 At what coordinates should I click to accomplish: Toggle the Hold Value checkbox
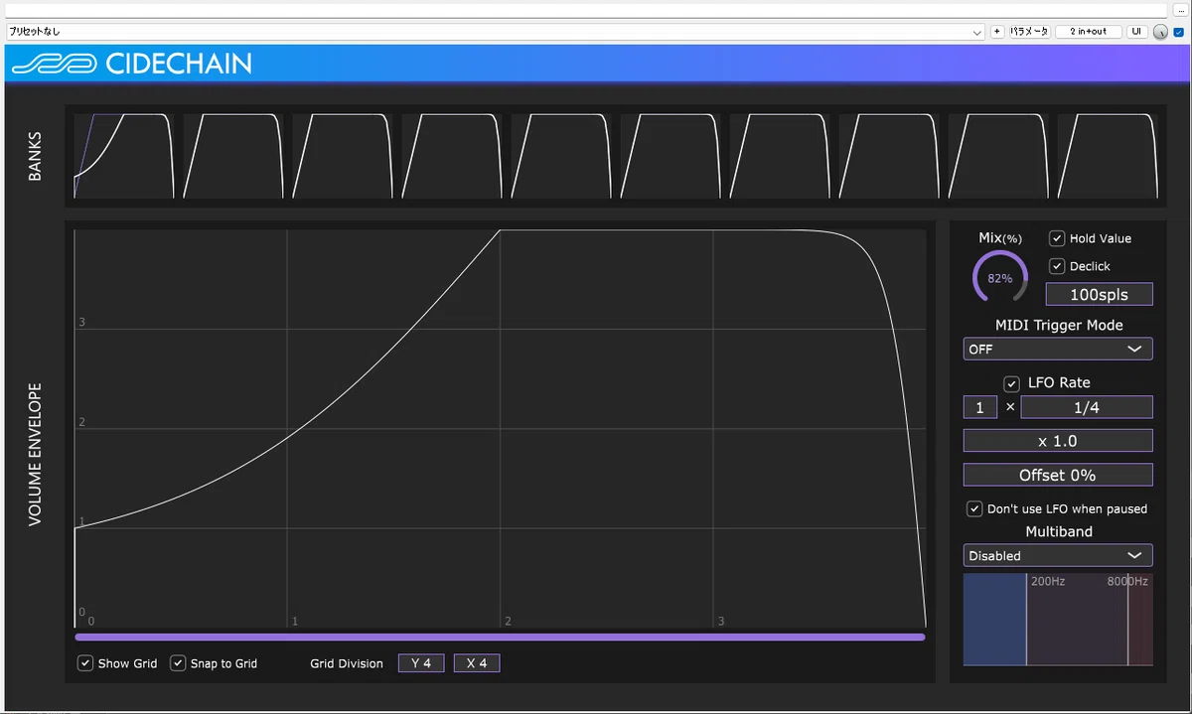click(1057, 238)
